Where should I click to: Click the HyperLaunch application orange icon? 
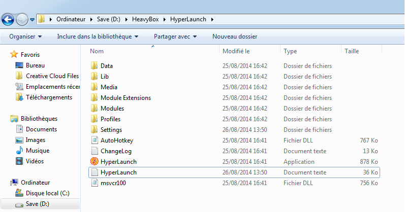point(95,161)
